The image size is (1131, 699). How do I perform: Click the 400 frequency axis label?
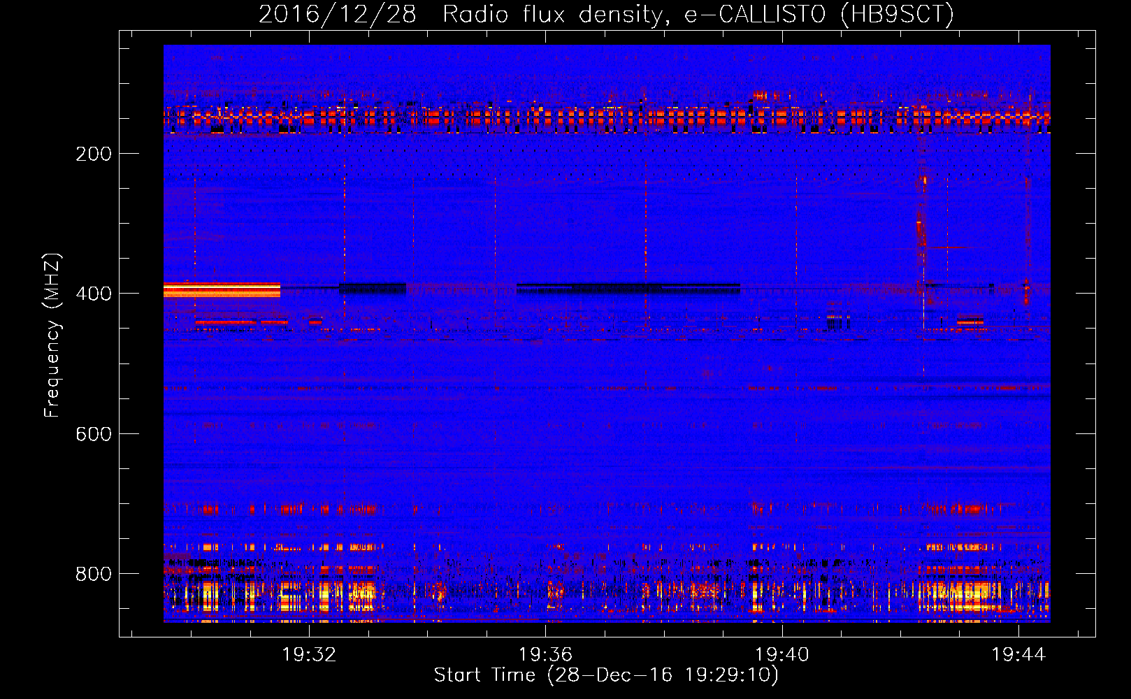(x=94, y=294)
